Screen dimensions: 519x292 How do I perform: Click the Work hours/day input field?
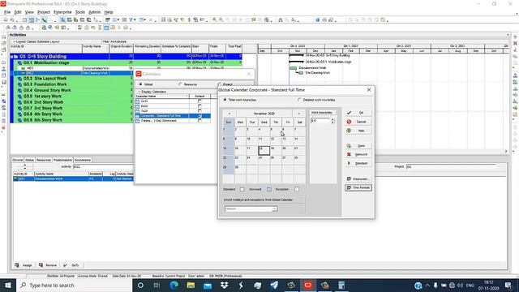[320, 121]
